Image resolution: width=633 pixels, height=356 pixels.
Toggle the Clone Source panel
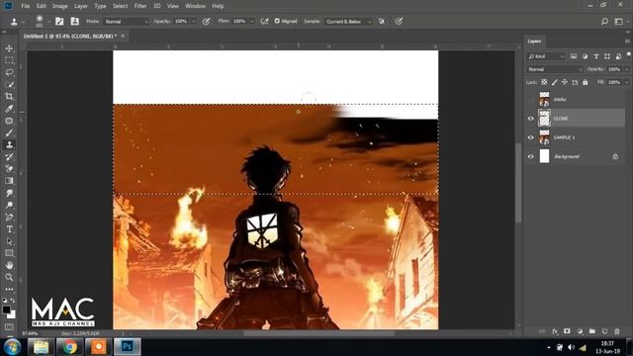pos(75,22)
